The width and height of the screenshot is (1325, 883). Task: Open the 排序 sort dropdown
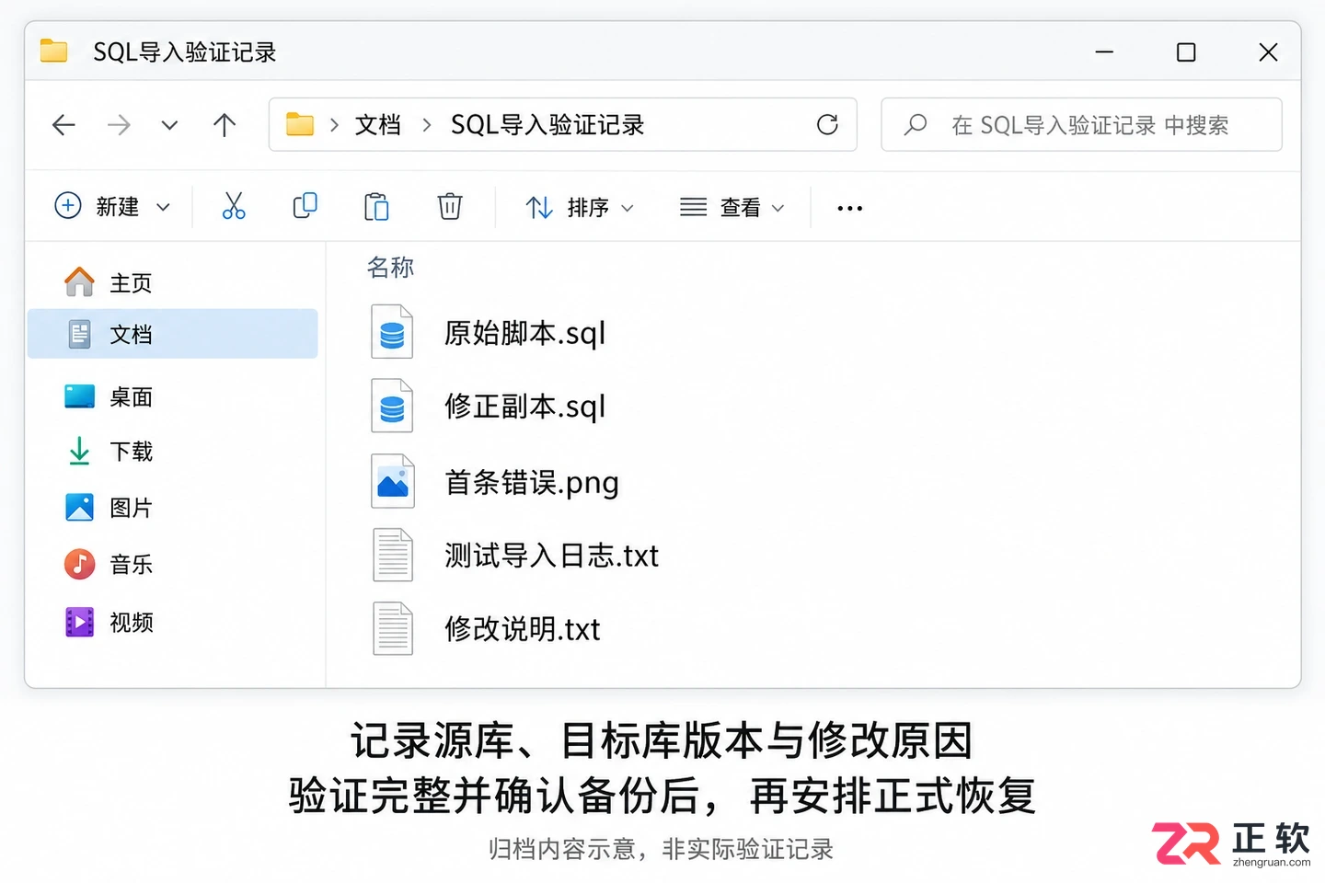click(x=579, y=208)
